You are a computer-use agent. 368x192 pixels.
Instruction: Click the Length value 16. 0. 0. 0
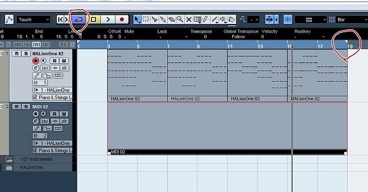click(69, 37)
